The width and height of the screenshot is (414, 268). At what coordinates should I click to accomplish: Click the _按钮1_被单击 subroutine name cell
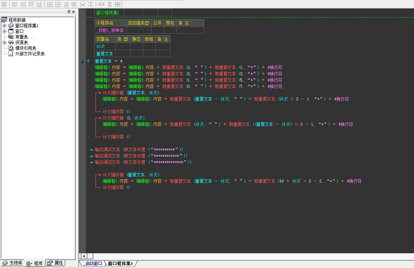[110, 31]
